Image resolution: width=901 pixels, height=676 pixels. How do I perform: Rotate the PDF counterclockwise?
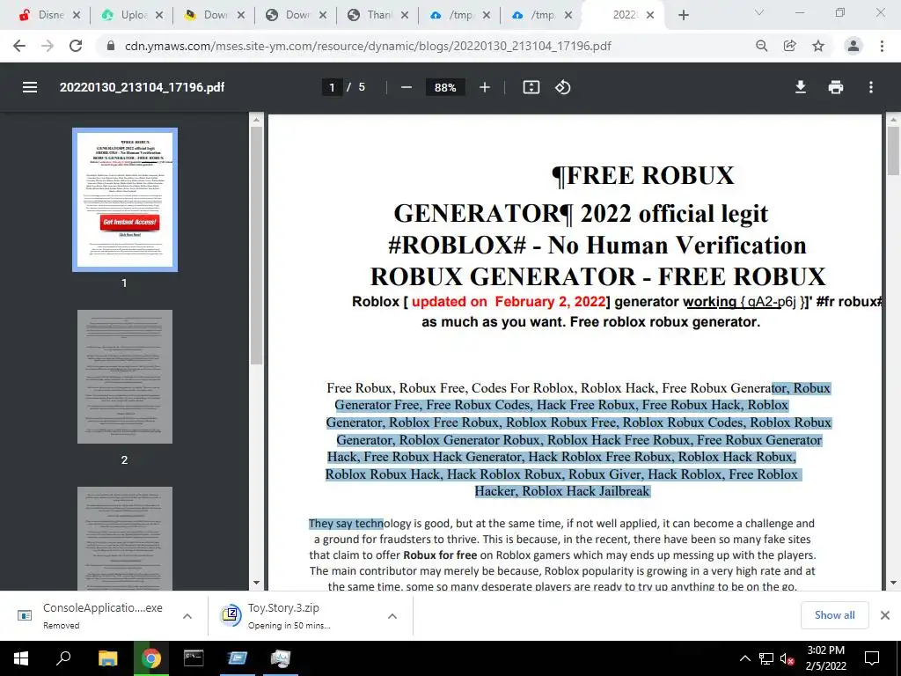point(562,87)
